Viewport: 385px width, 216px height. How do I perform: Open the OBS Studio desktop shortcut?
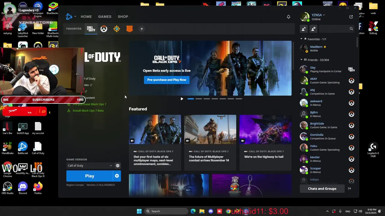click(x=8, y=188)
